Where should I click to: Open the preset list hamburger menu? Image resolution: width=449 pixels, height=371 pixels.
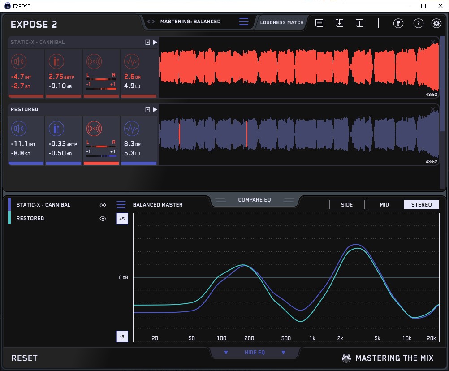pyautogui.click(x=244, y=22)
